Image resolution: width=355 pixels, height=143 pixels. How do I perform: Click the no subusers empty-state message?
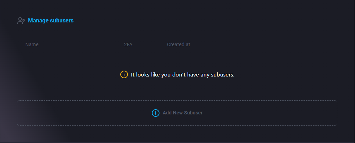[x=182, y=74]
